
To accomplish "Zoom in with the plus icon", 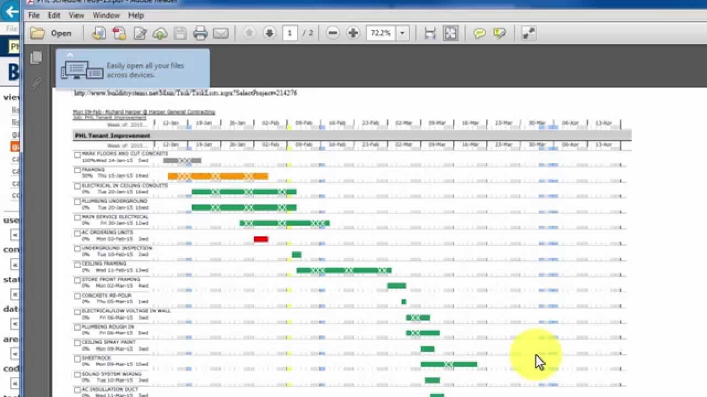I will pyautogui.click(x=353, y=33).
